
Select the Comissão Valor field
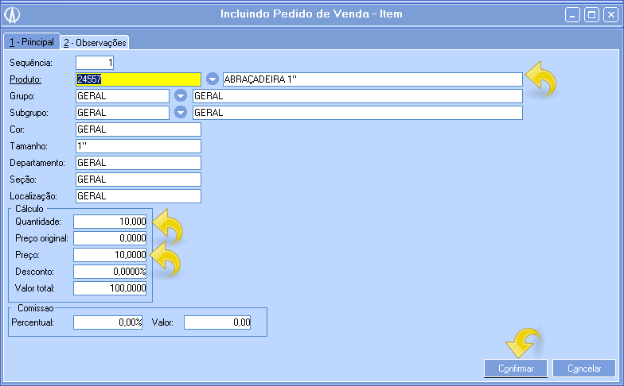217,322
